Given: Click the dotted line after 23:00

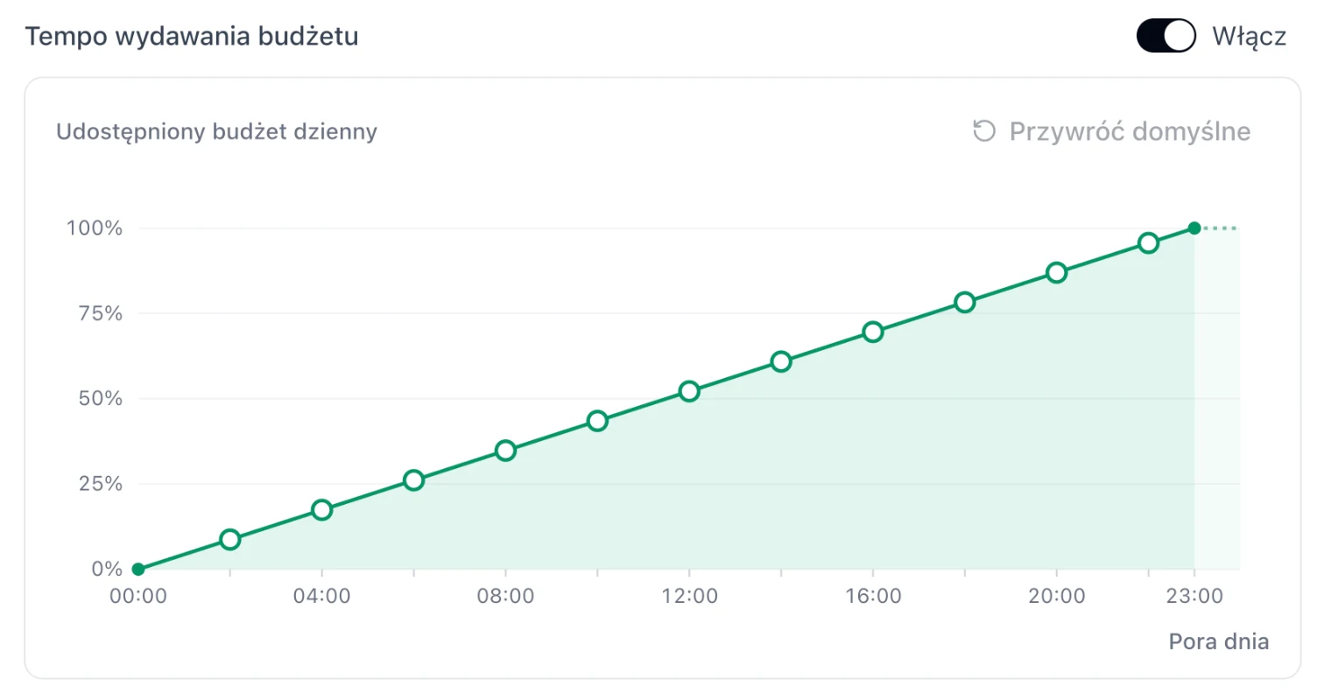Looking at the screenshot, I should (x=1220, y=228).
